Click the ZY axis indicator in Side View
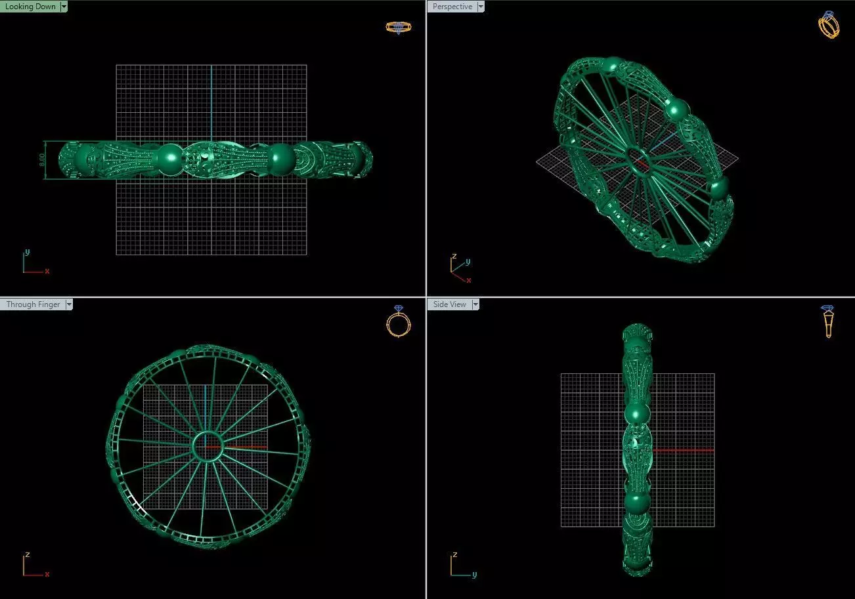 463,564
